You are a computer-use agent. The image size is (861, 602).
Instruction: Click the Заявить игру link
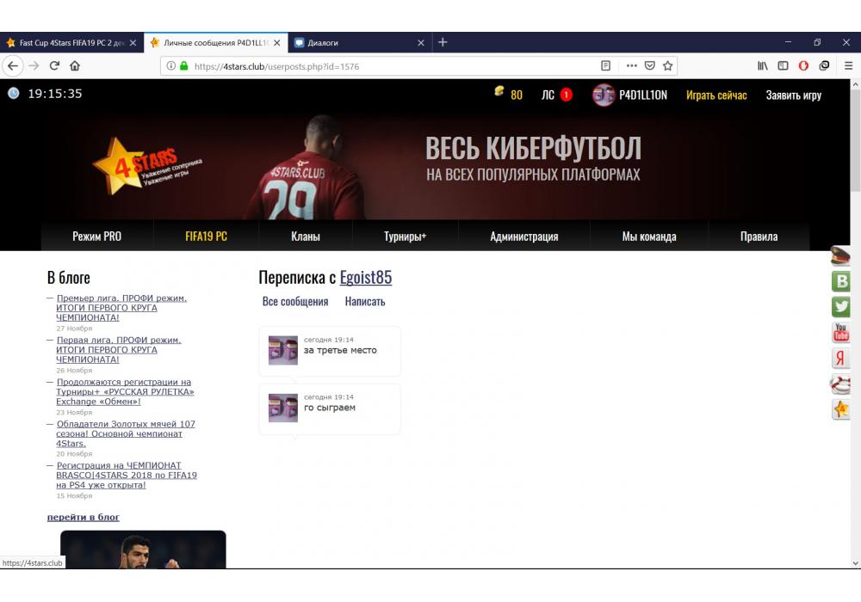point(794,95)
